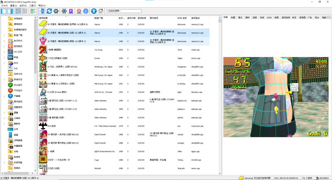Screen dimensions: 332x180
Task: Open the 工具(T) menu
Action: (x=32, y=5)
